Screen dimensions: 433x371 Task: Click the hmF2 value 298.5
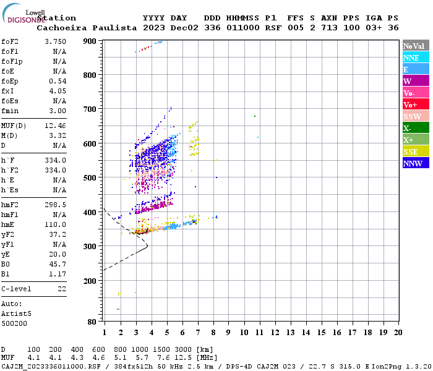(55, 205)
